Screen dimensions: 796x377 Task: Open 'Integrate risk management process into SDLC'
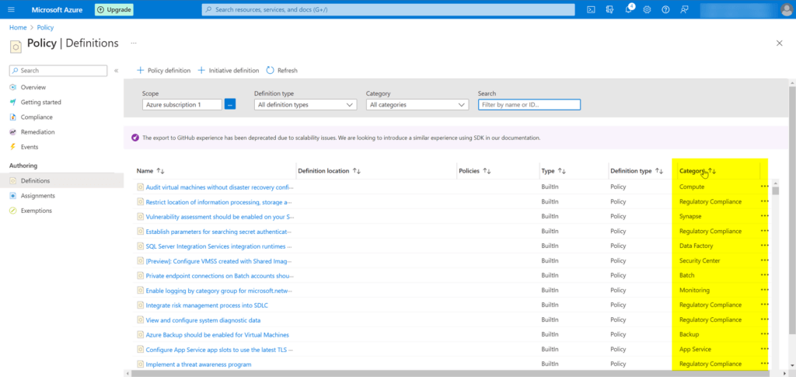207,305
